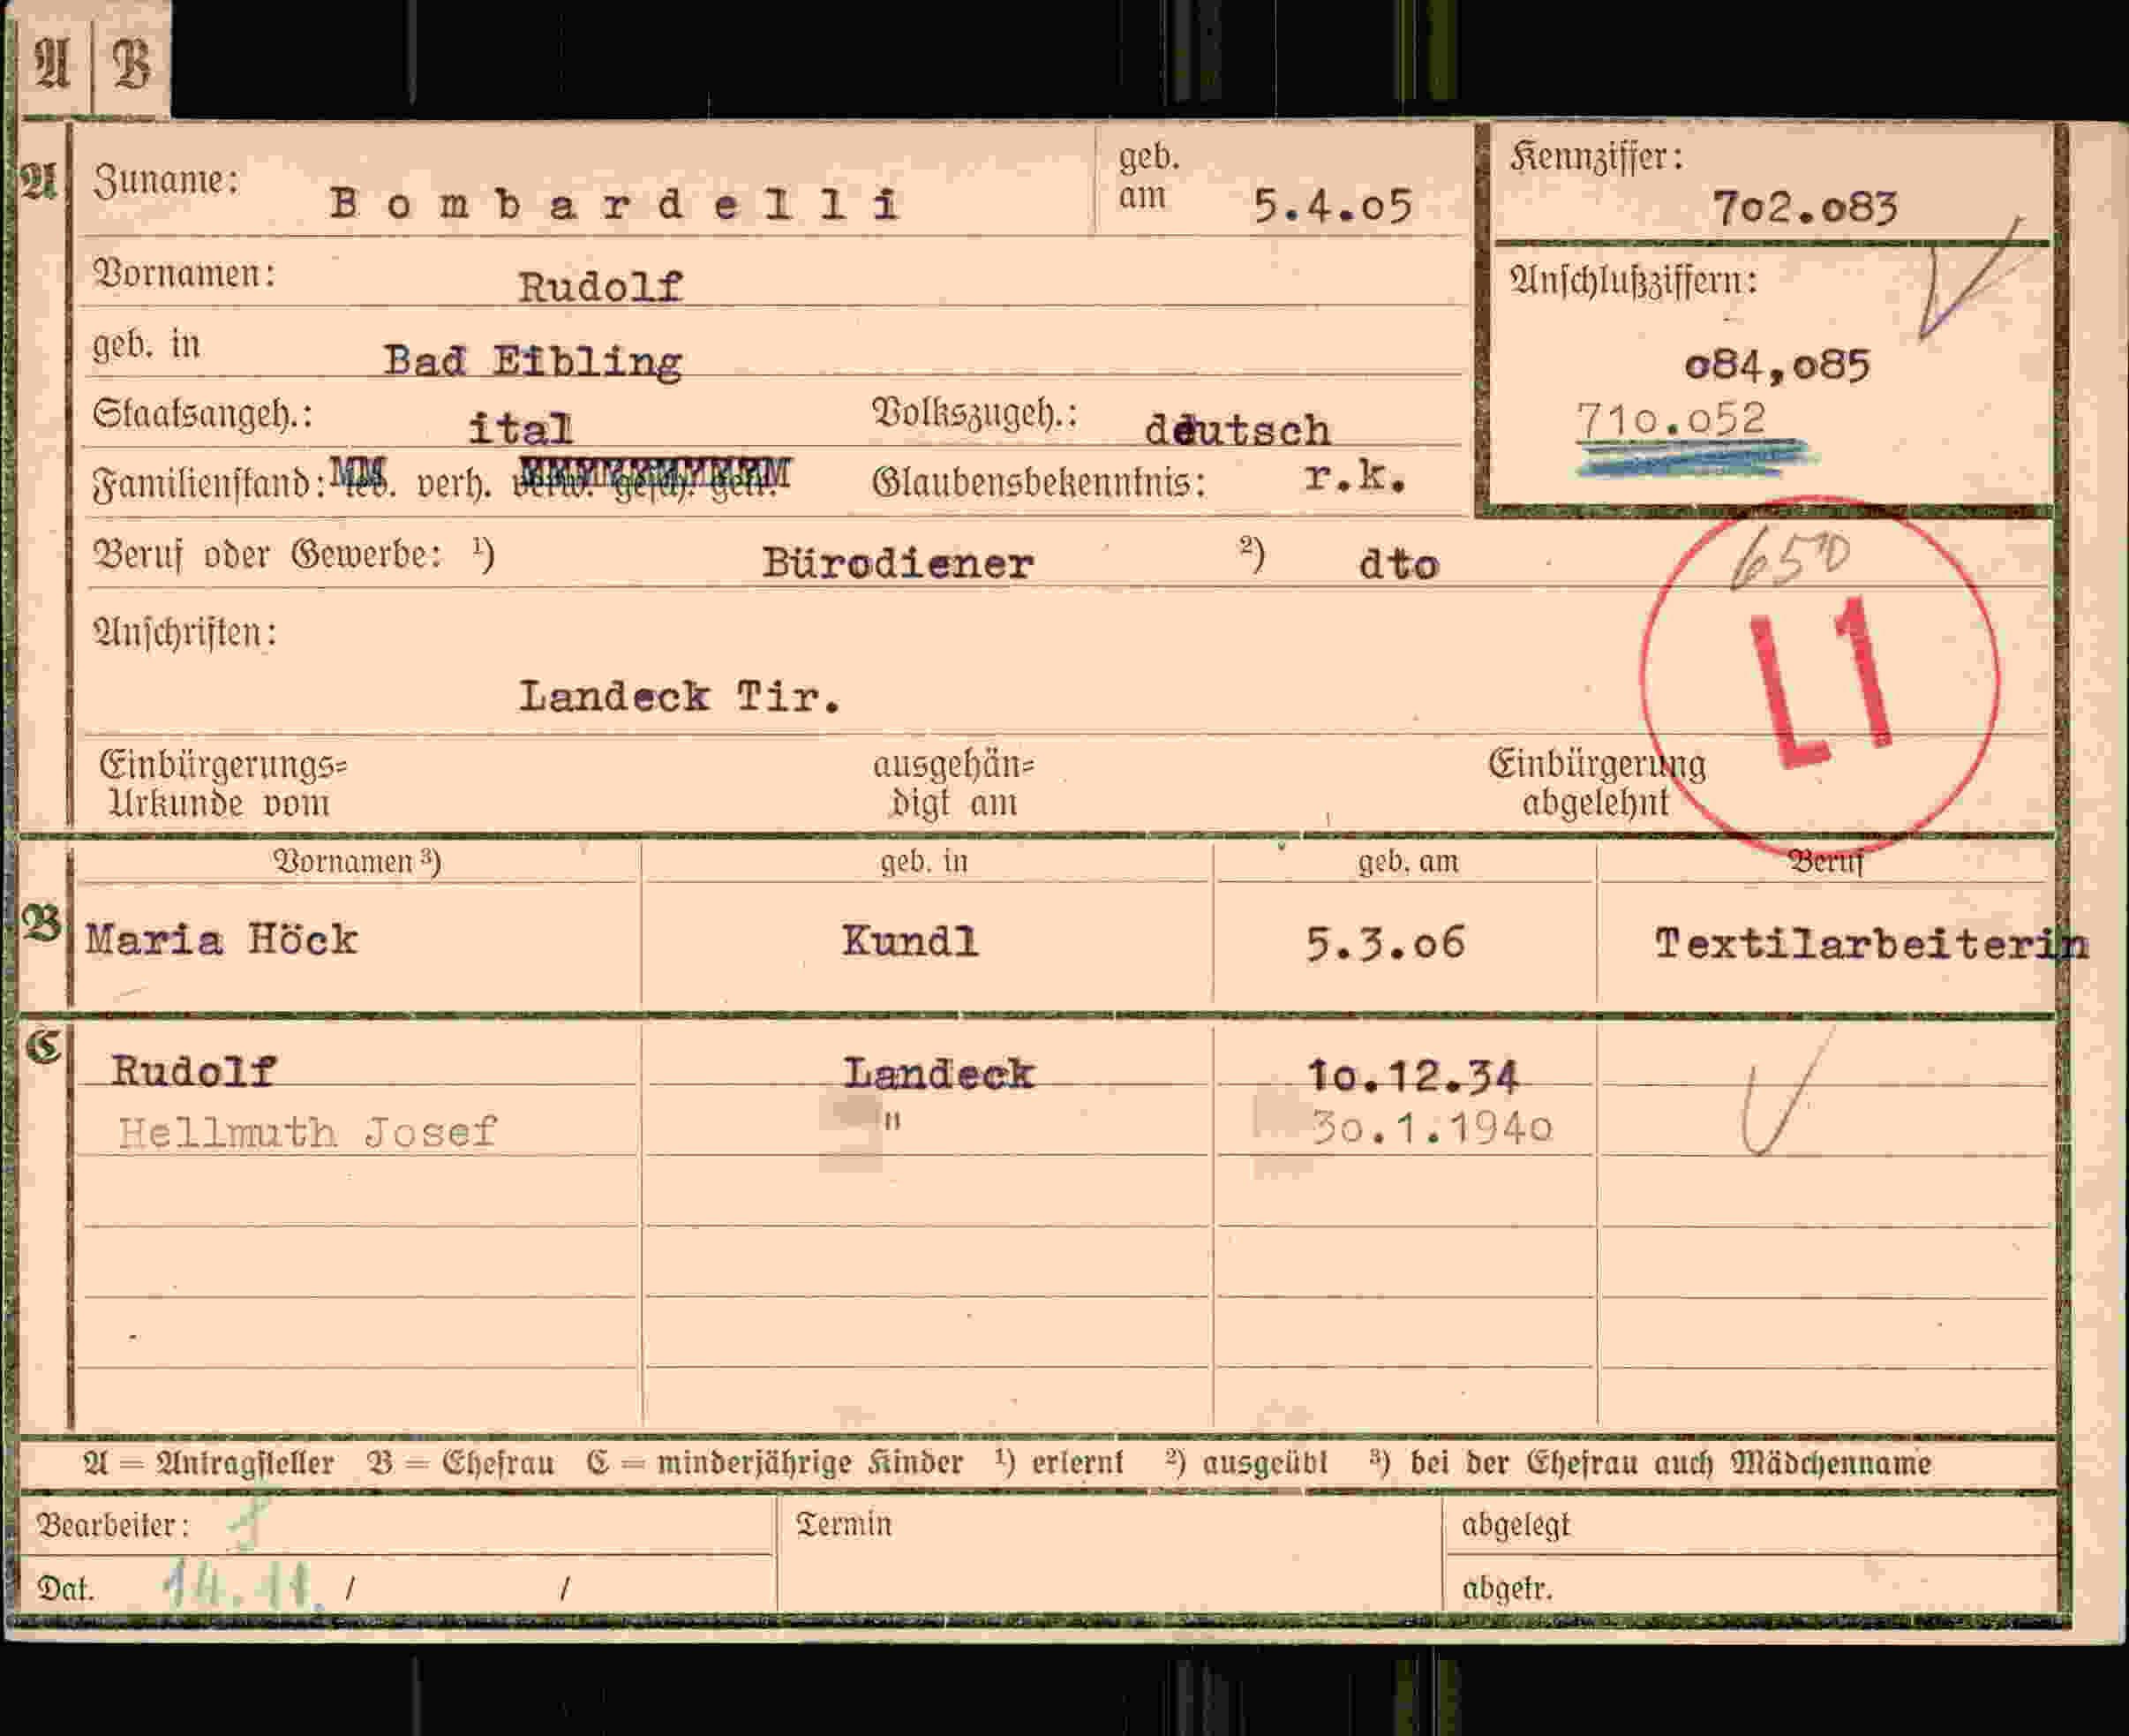Click the birthplace 'Bad Eibling'
The height and width of the screenshot is (1736, 2129).
pos(533,362)
